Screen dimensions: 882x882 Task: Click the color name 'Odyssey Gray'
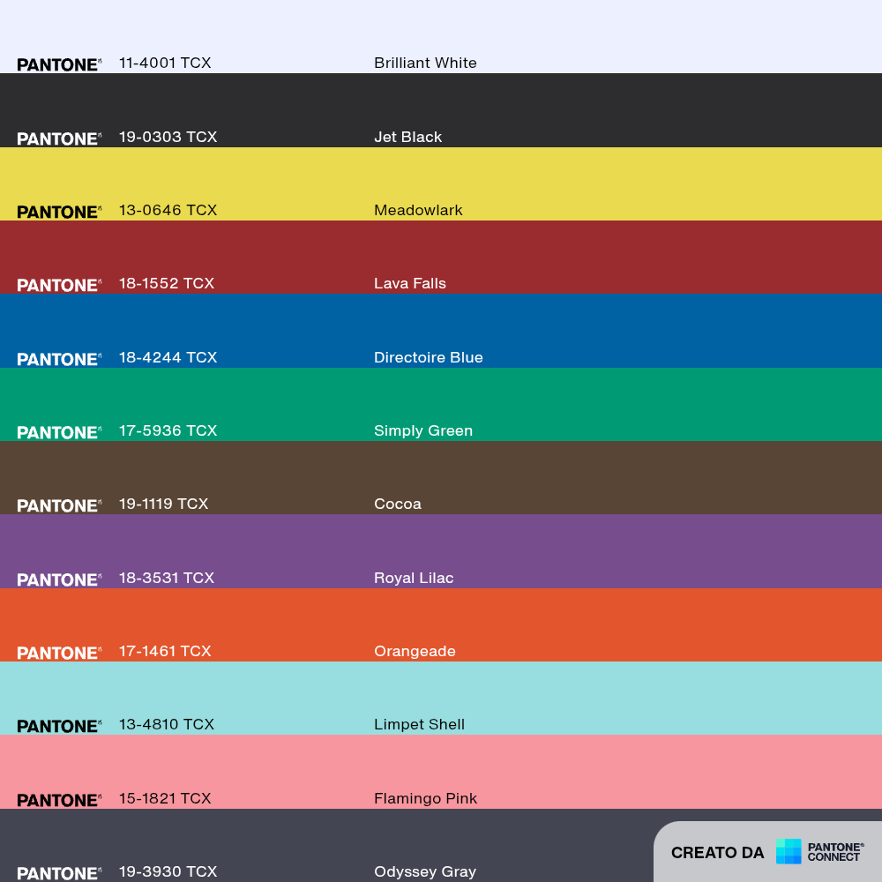point(425,872)
